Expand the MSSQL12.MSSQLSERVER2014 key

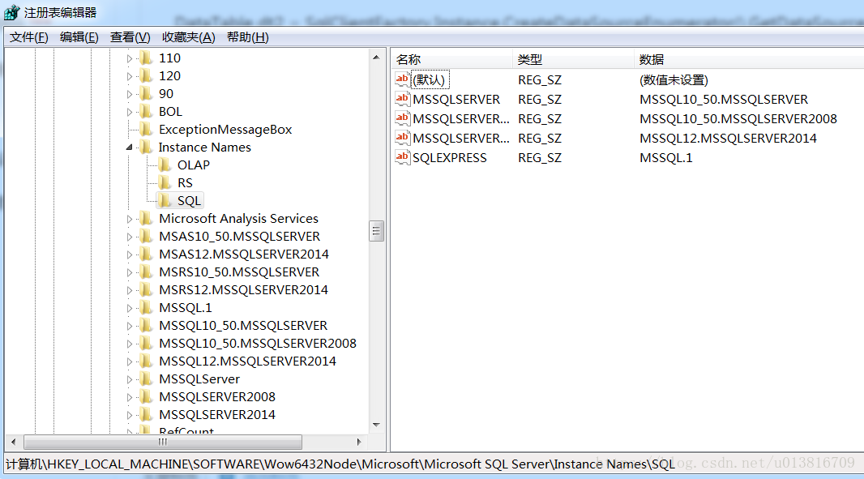pos(129,361)
